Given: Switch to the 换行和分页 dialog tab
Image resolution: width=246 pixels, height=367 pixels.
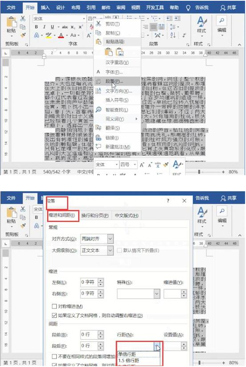Looking at the screenshot, I should [95, 215].
